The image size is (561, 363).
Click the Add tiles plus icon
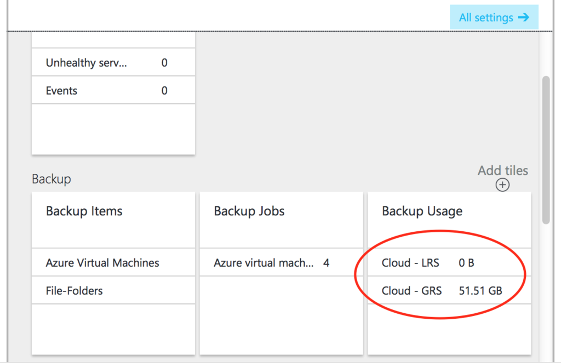coord(502,185)
